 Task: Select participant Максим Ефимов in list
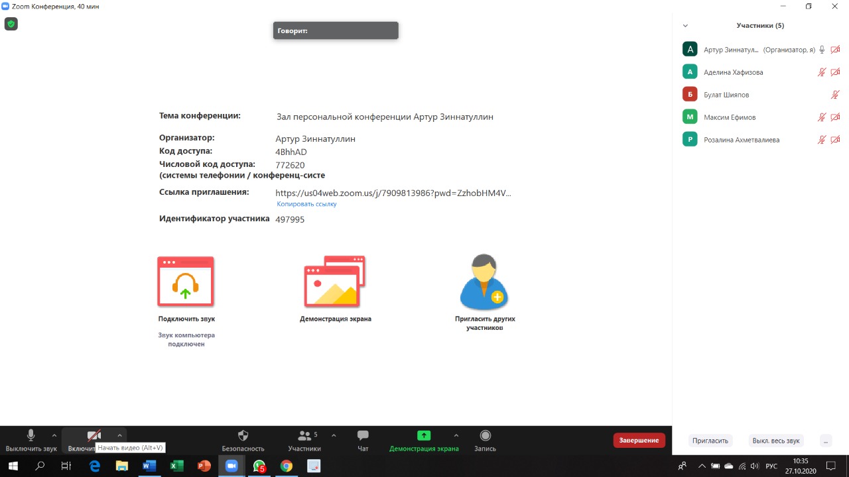pos(730,117)
